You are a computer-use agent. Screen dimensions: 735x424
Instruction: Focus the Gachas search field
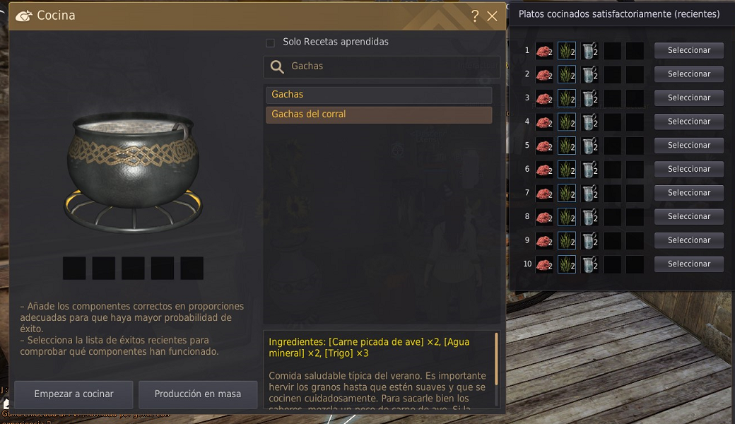[x=382, y=66]
